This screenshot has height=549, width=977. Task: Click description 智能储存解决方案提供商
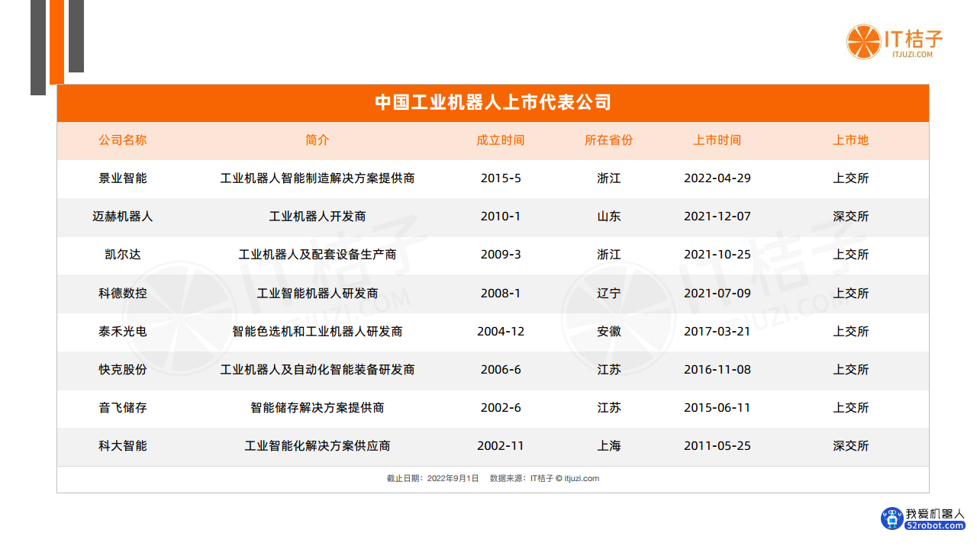click(x=318, y=408)
